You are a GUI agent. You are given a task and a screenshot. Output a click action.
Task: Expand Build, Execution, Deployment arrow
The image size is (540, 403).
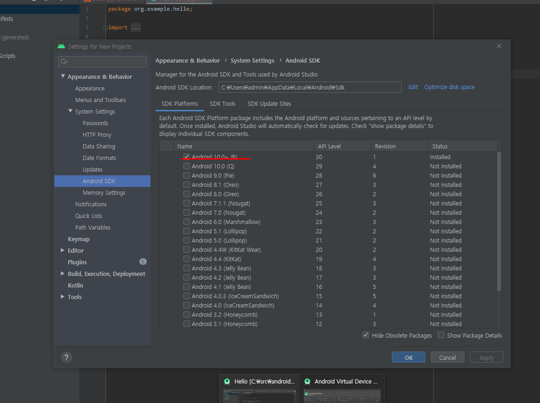(x=63, y=273)
